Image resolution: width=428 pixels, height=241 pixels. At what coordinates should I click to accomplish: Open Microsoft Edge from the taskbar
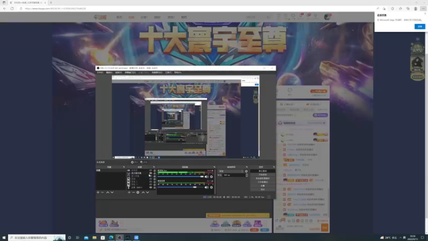[x=111, y=238]
